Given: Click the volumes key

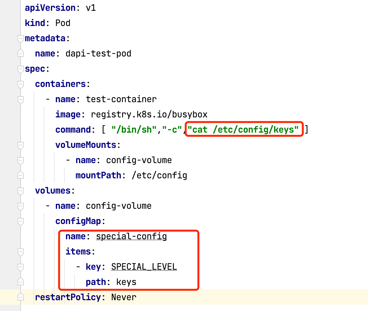Looking at the screenshot, I should pos(53,191).
